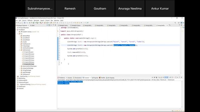Select the Java perspective icon
This screenshot has width=200, height=112.
(181, 23)
